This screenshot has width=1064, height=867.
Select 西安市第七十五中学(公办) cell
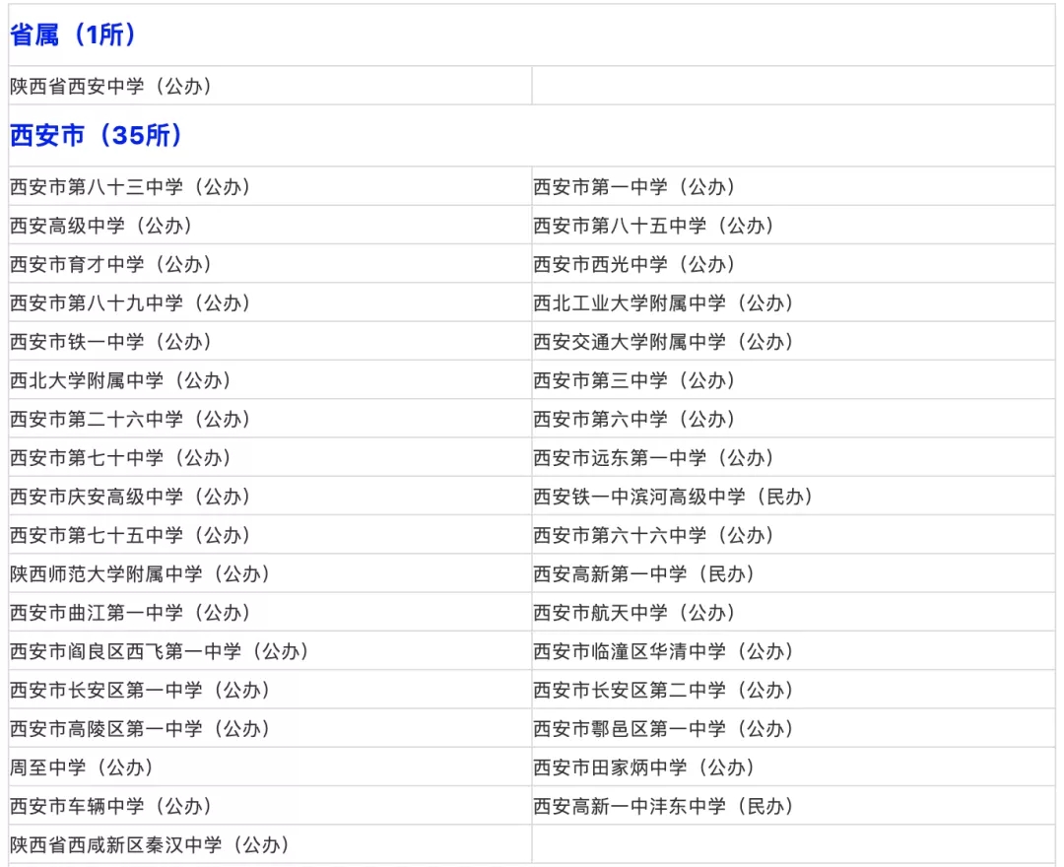pos(270,534)
